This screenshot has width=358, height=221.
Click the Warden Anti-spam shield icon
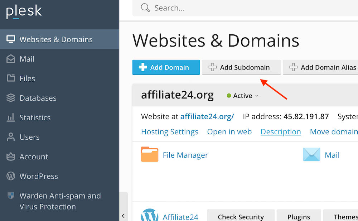tap(11, 196)
